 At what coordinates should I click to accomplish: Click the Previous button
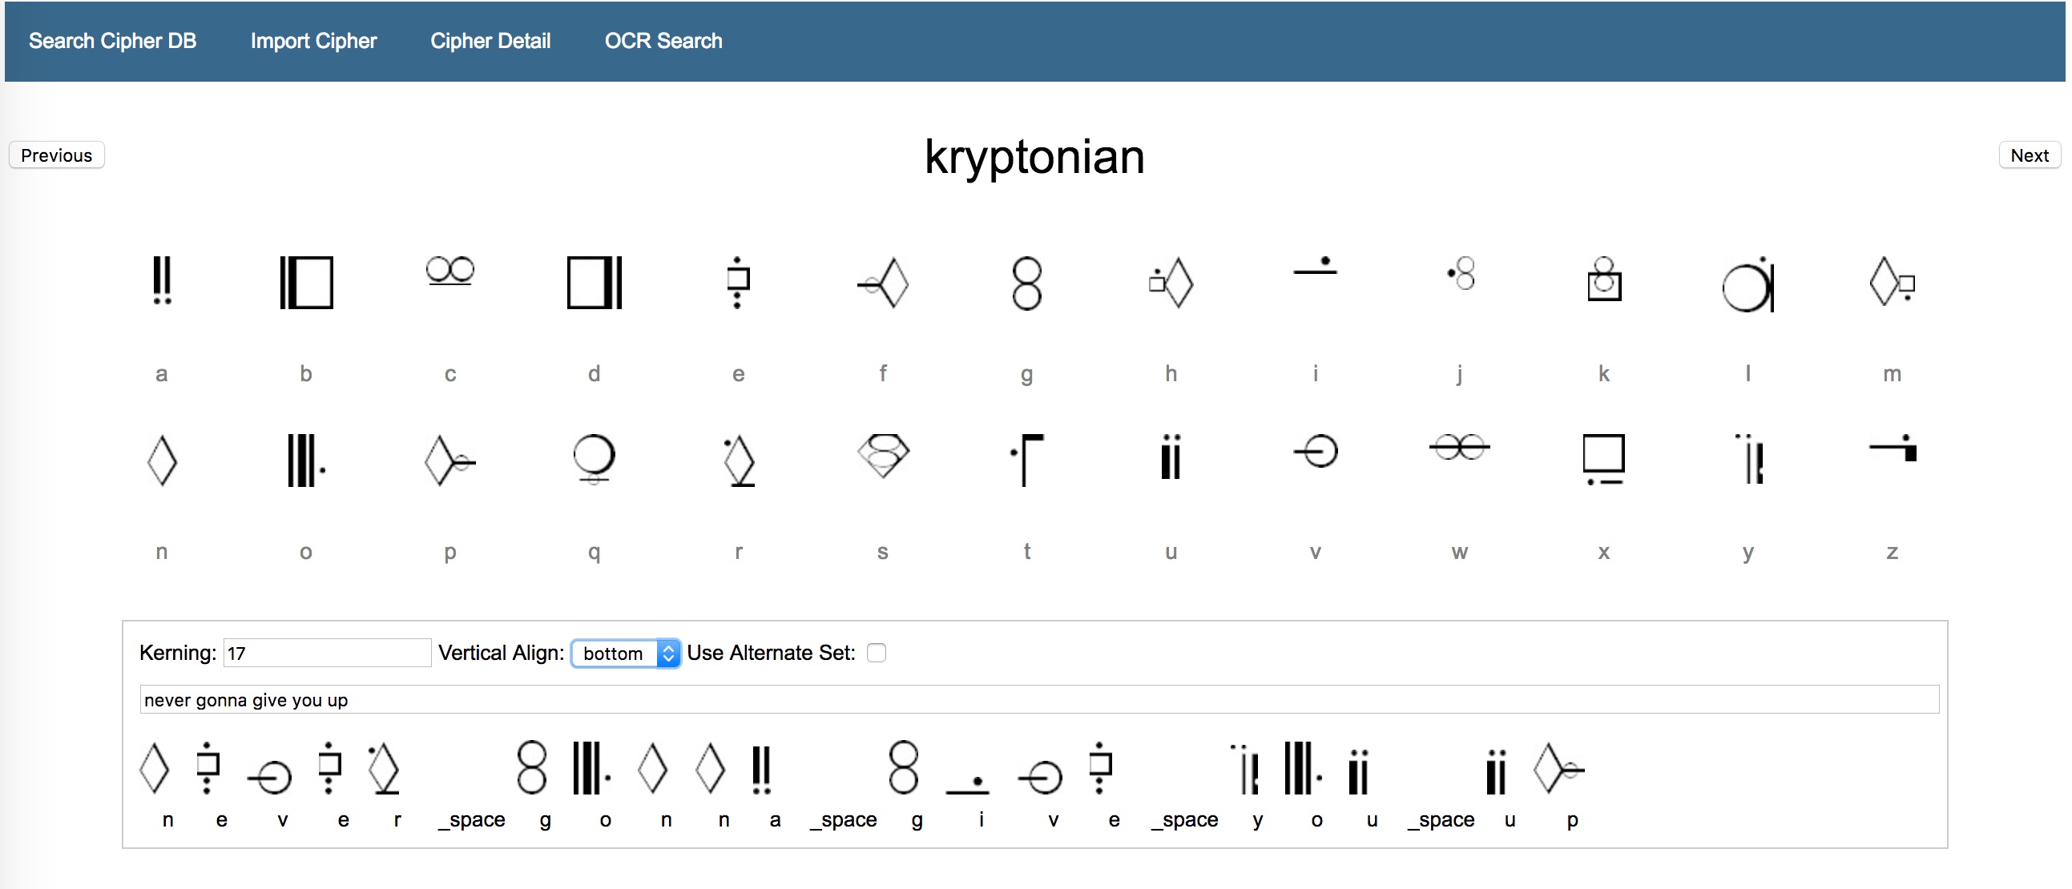click(56, 155)
